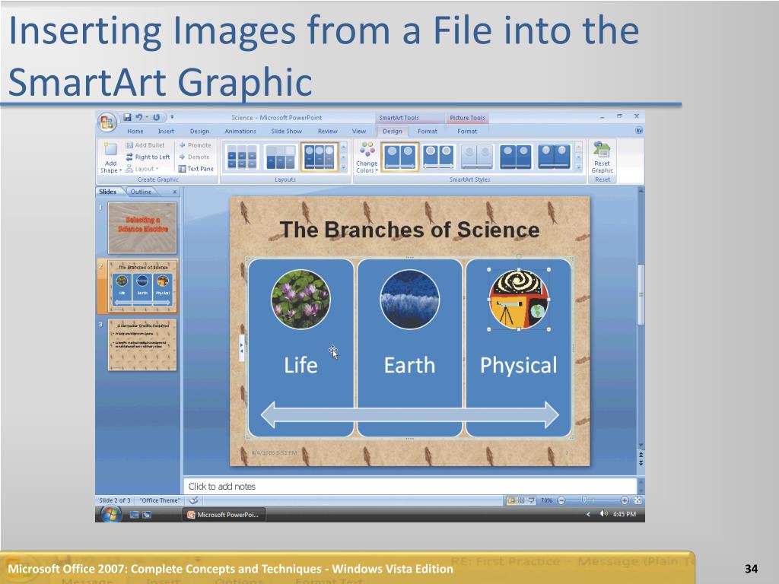Go to next slide double-arrow button

[641, 462]
